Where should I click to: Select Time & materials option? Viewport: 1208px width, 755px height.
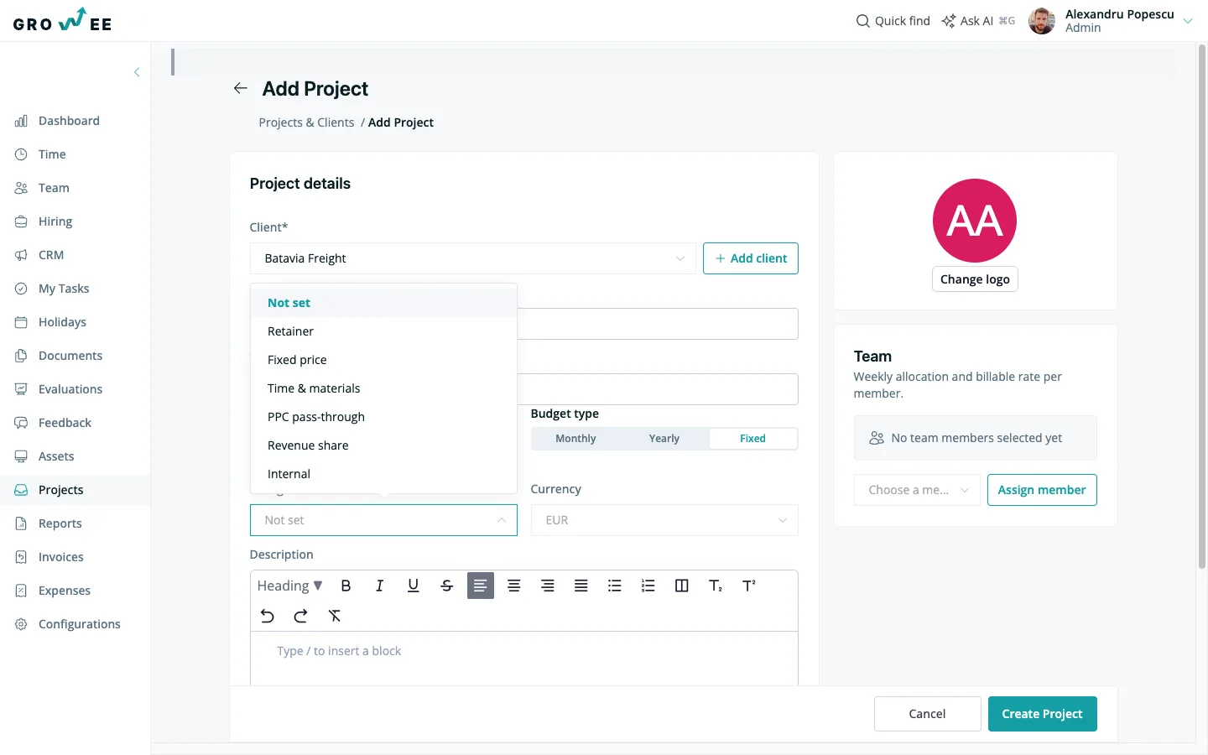pos(383,388)
